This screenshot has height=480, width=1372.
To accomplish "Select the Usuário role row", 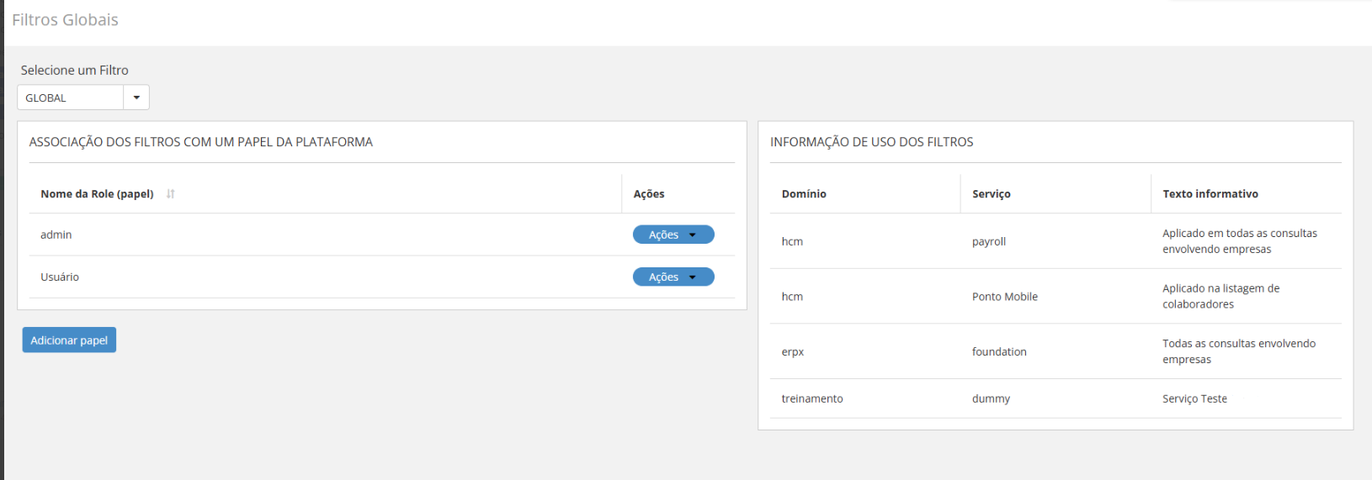I will [60, 277].
